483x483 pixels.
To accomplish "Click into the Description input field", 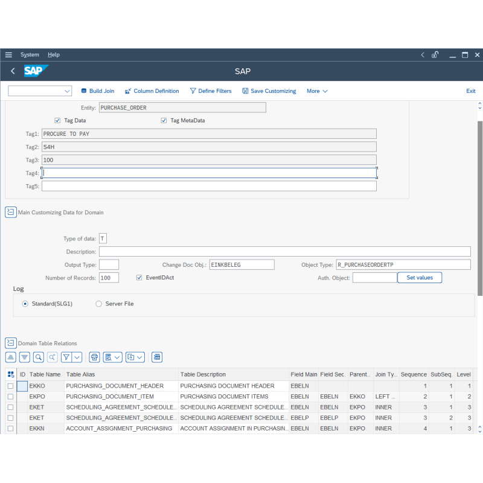I will (x=284, y=251).
